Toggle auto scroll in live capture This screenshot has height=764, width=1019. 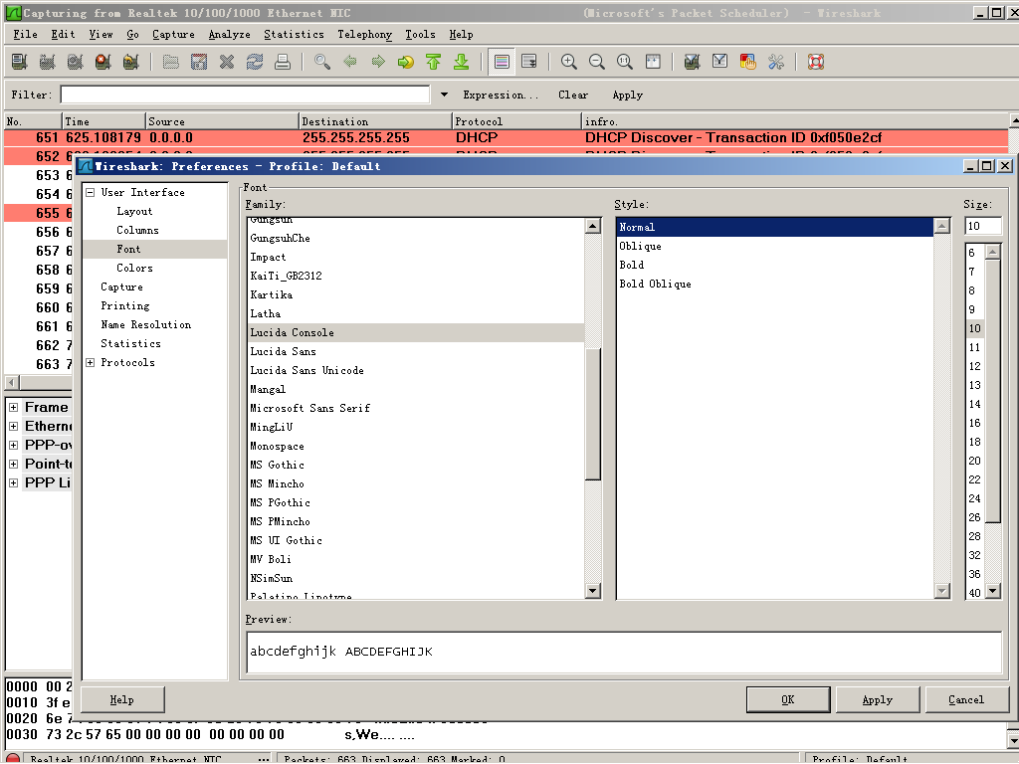(529, 62)
